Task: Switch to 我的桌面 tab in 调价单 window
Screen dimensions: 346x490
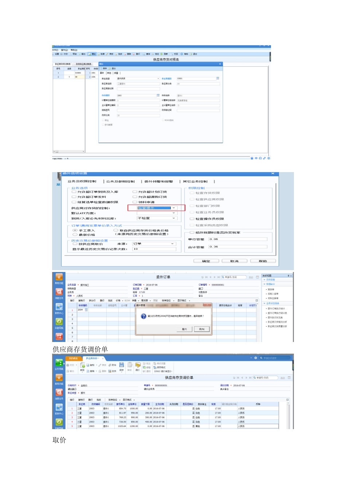Action: (73, 358)
